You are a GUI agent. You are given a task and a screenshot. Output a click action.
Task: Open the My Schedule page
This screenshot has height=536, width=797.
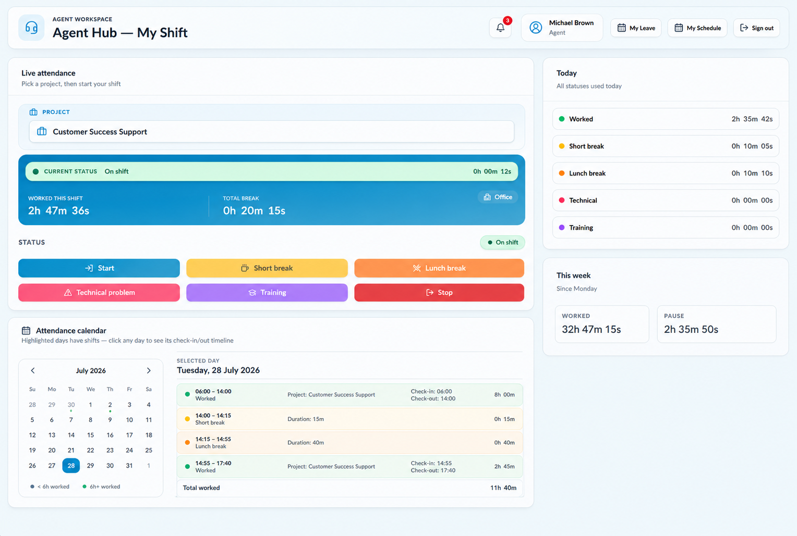[x=697, y=28]
